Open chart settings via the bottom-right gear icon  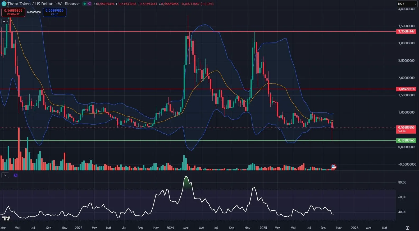(x=407, y=228)
